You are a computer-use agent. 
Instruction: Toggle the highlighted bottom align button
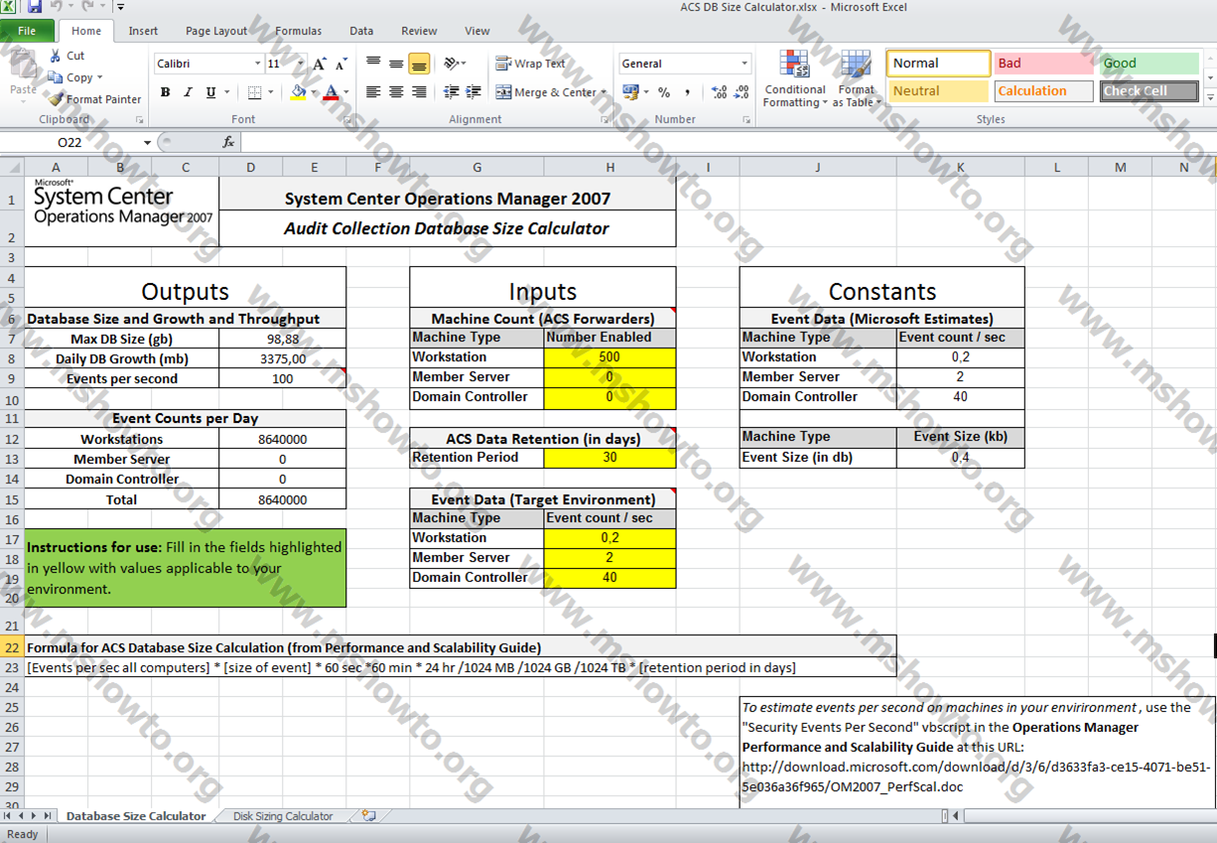[419, 64]
